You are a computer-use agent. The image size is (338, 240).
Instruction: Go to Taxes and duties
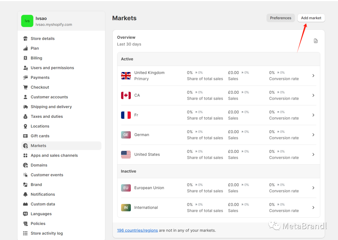61,116
